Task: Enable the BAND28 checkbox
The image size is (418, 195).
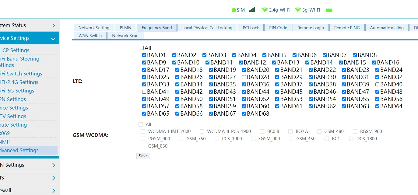Action: [x=244, y=77]
